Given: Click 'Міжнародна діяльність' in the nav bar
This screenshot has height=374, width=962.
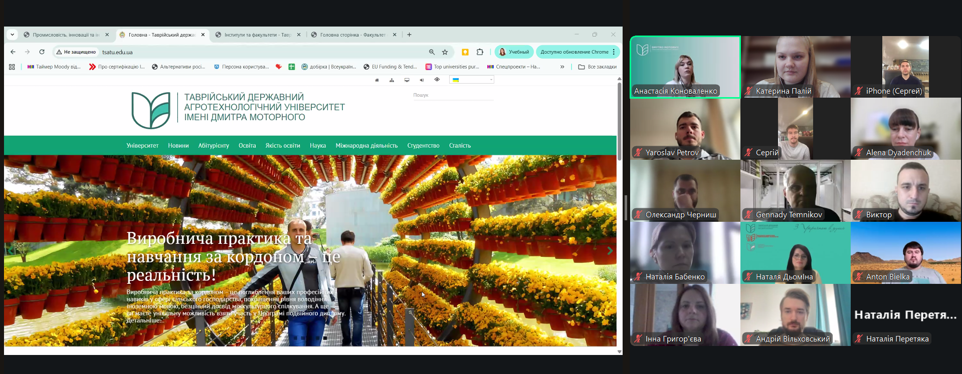Looking at the screenshot, I should coord(366,146).
